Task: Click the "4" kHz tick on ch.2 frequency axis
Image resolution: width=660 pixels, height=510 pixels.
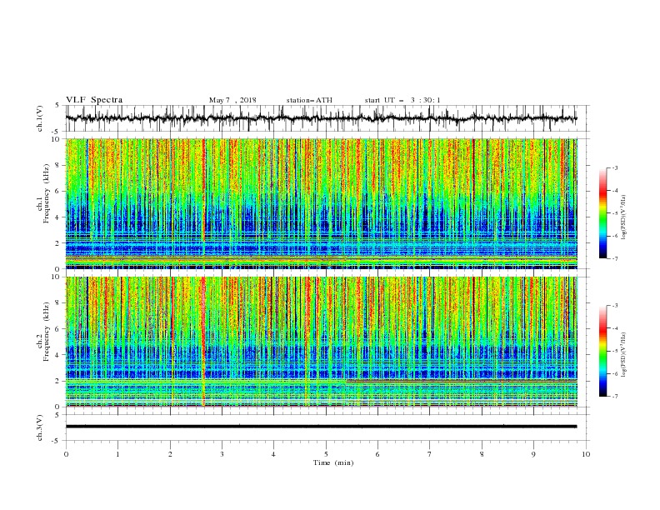Action: pos(59,355)
